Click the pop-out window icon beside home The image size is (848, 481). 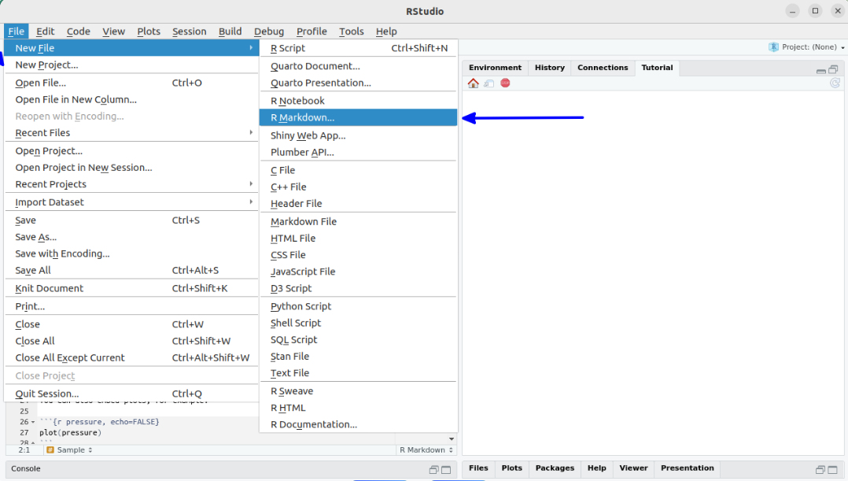click(489, 83)
